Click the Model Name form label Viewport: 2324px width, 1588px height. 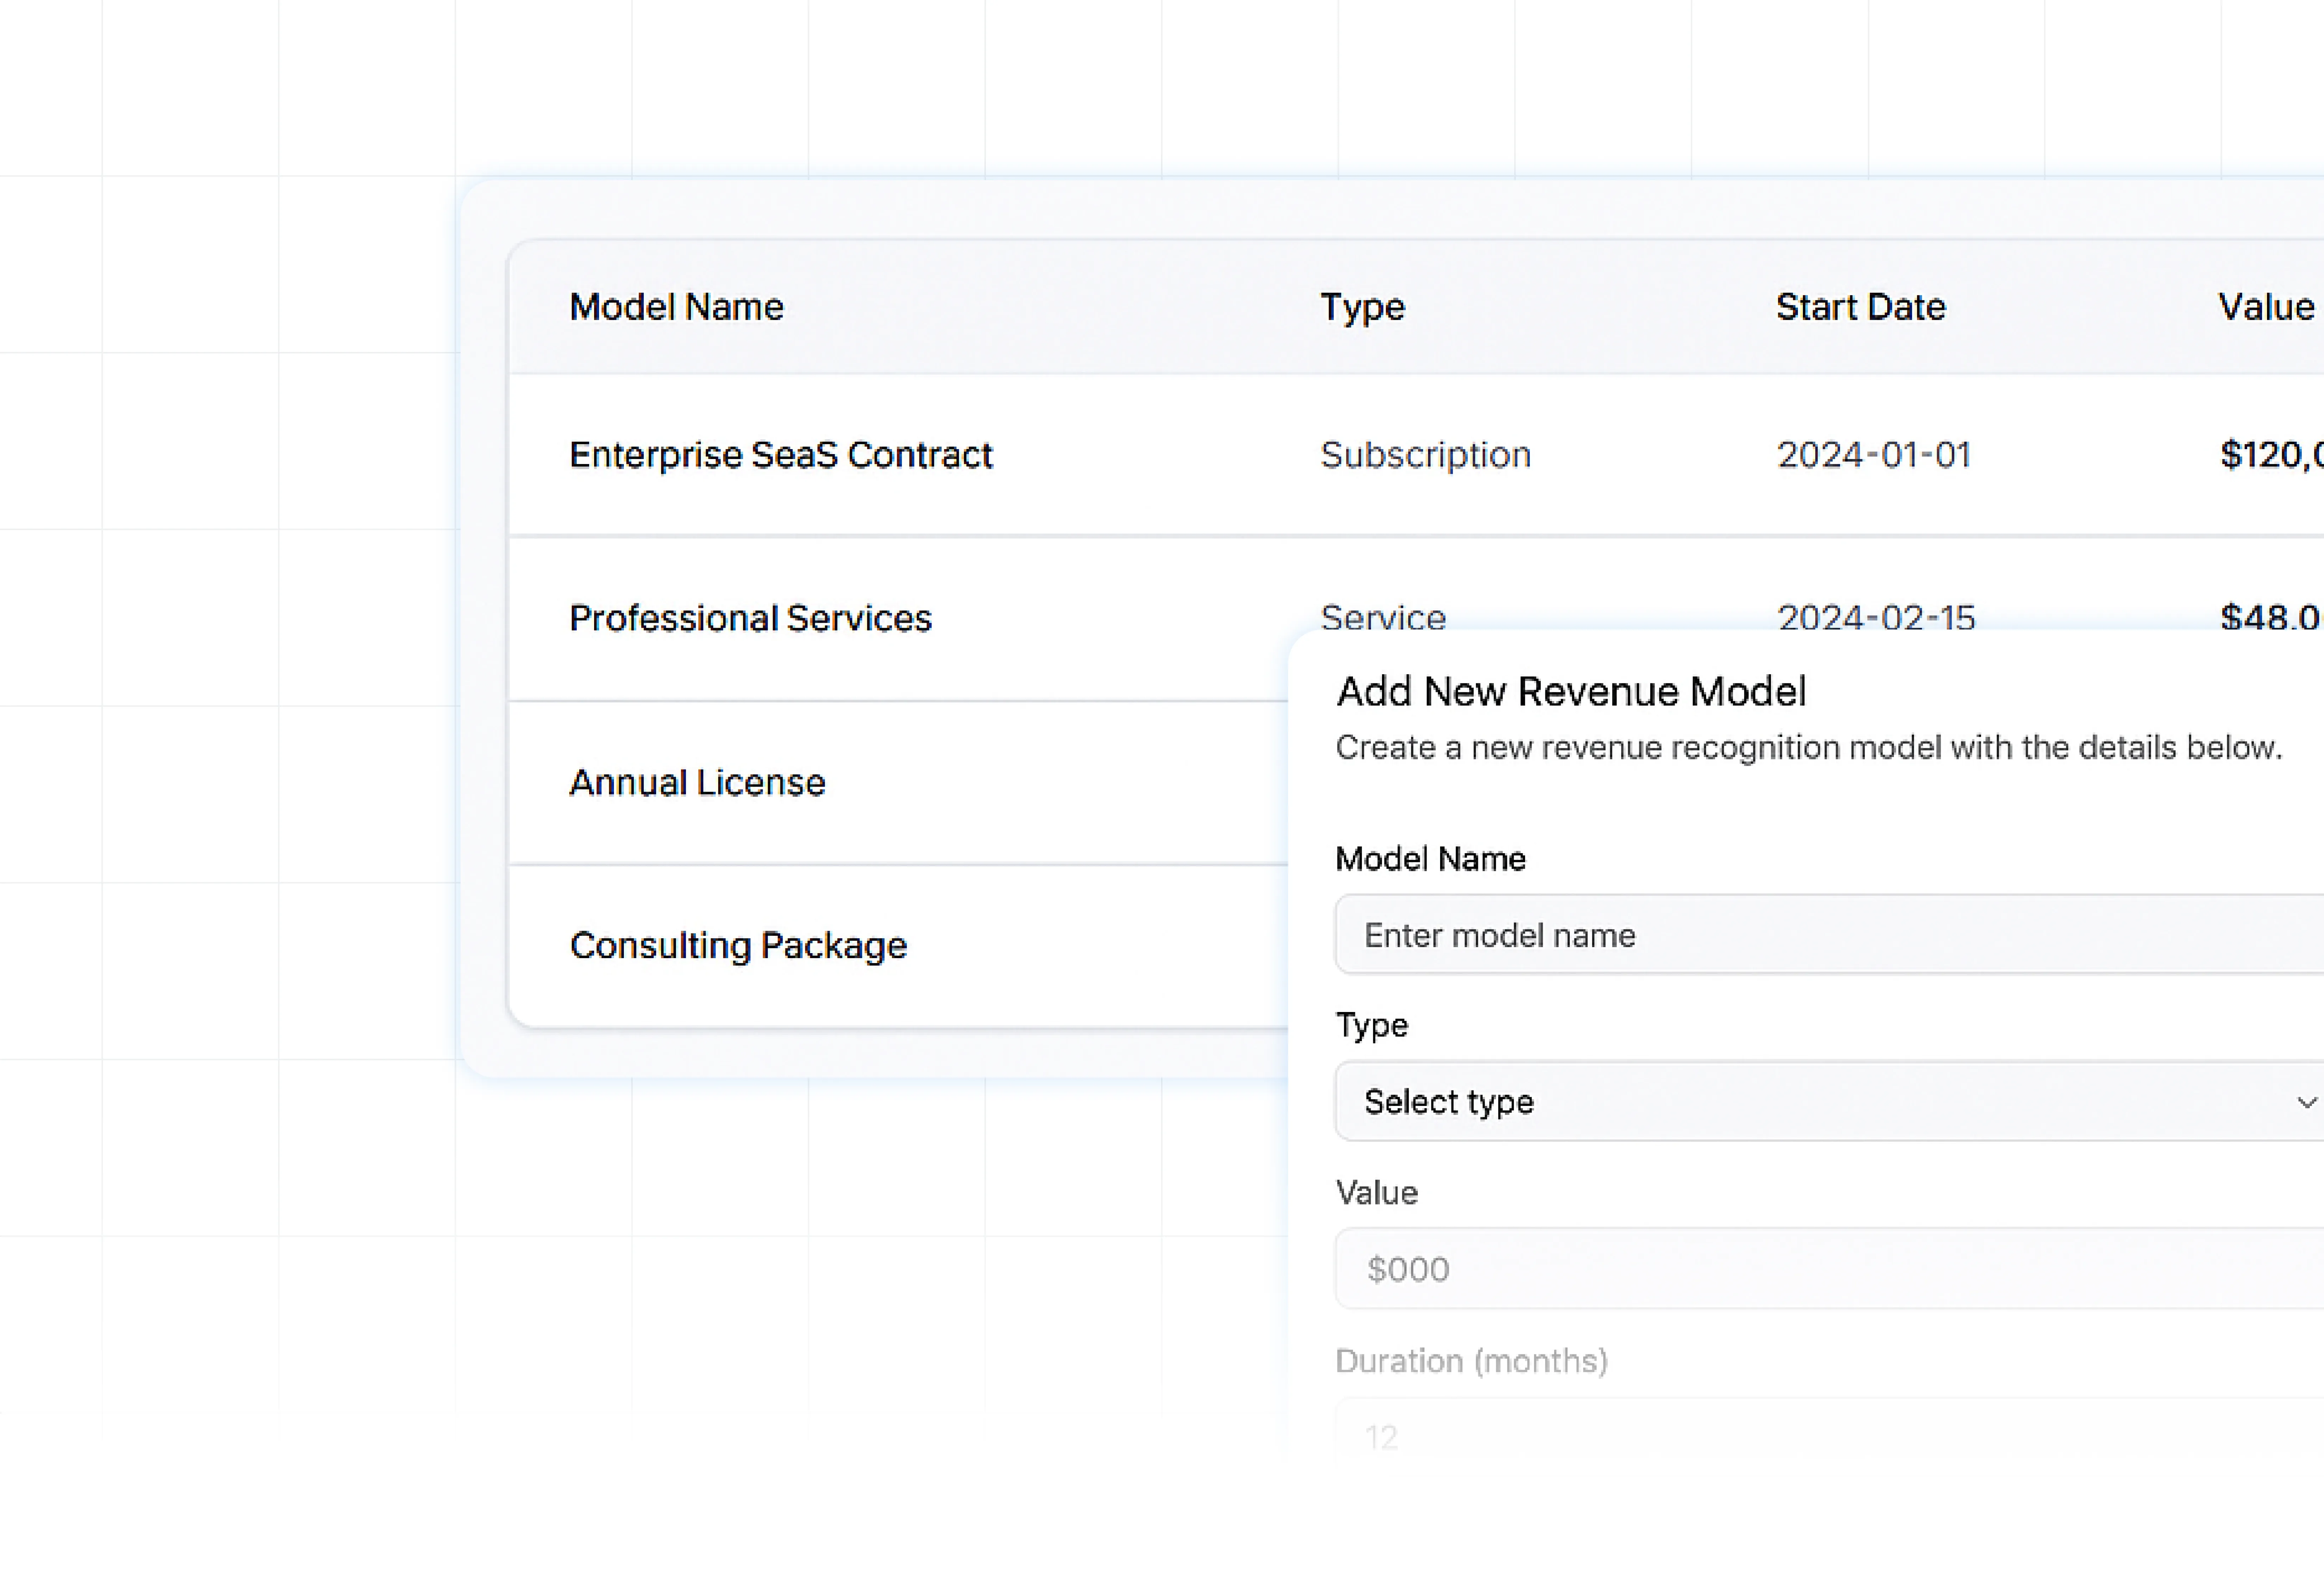1430,859
